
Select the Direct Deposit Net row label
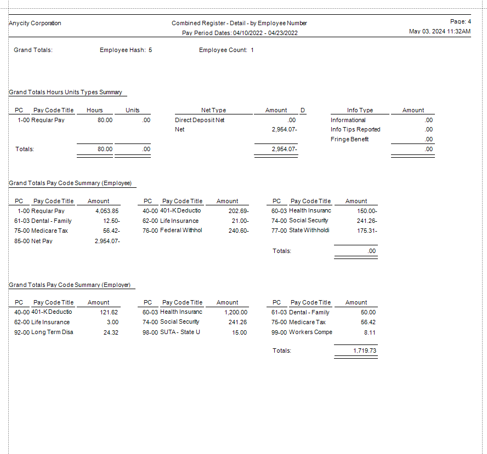coord(200,120)
